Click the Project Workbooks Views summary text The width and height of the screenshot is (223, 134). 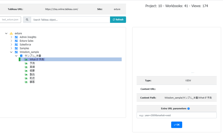[177, 6]
